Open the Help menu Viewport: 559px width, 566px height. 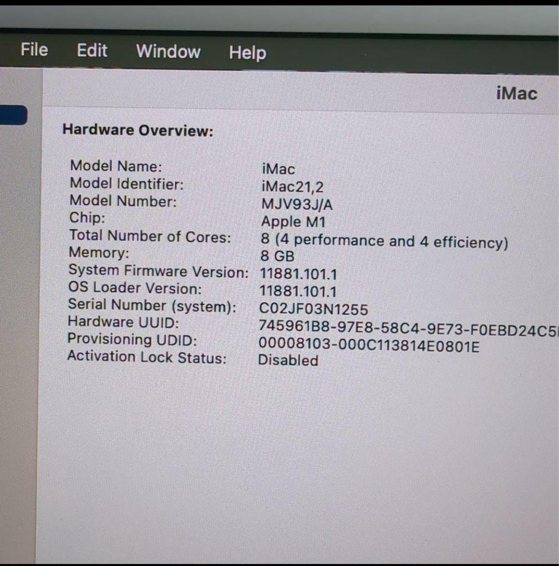click(247, 53)
